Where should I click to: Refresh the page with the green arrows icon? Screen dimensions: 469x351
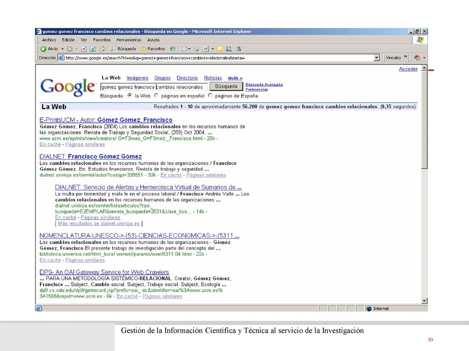(93, 49)
